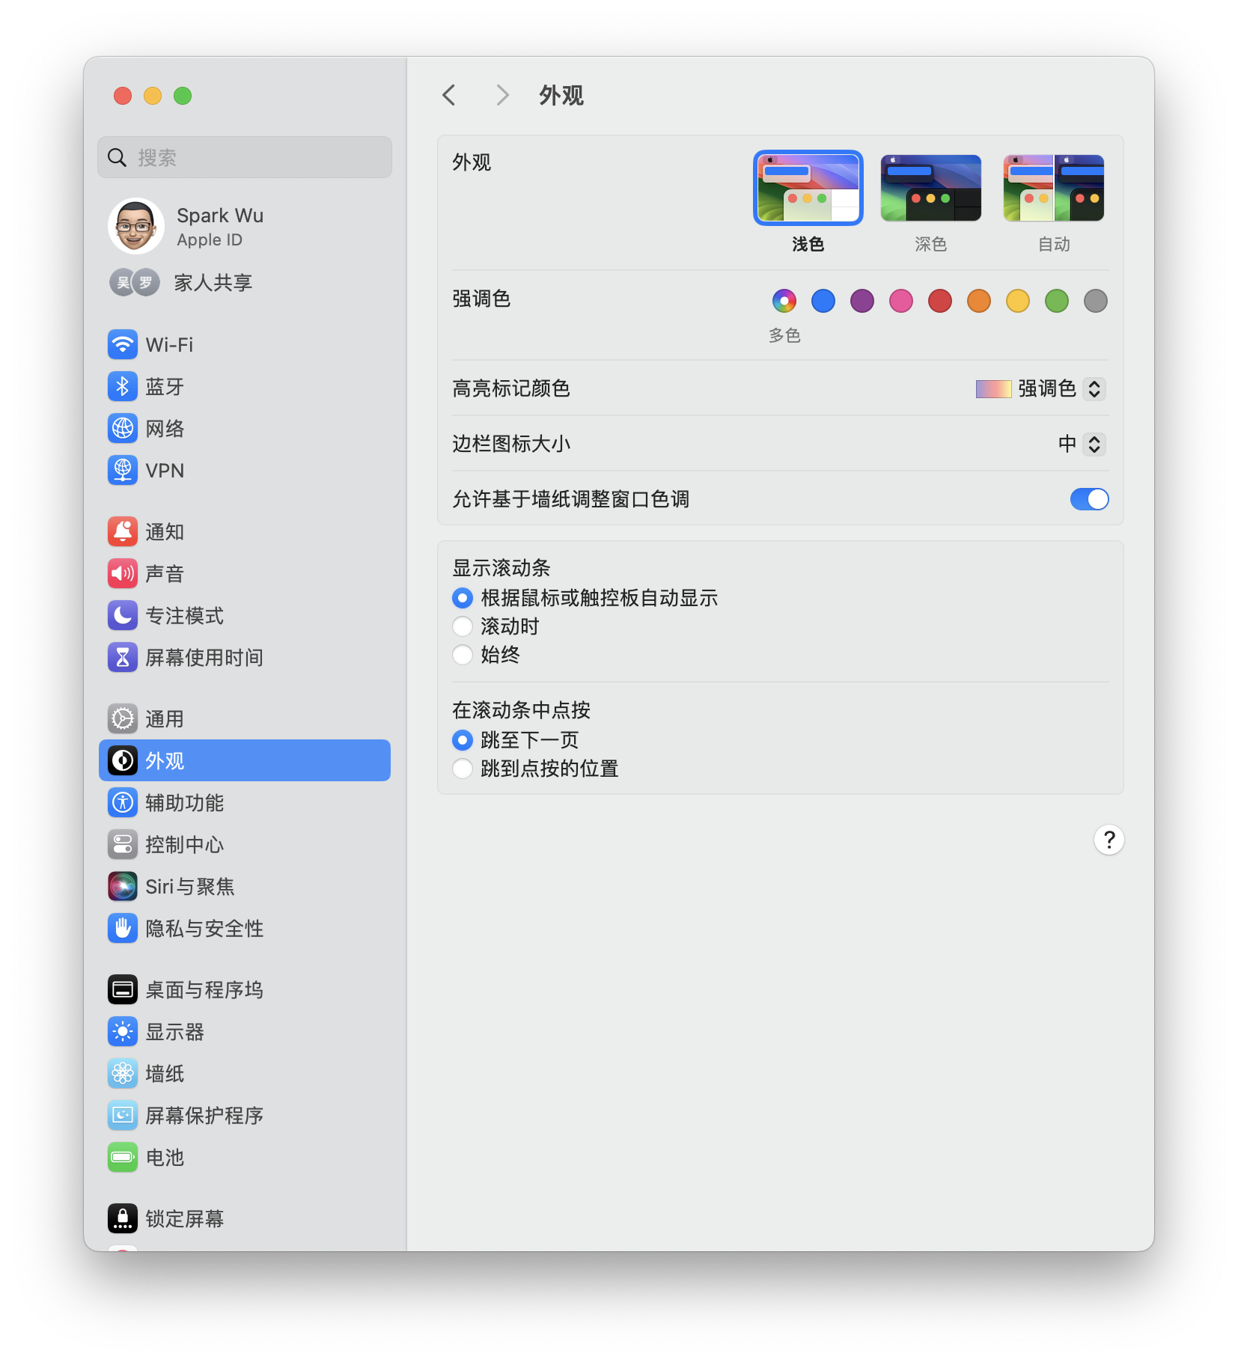Choose the 深色 appearance thumbnail
1238x1362 pixels.
click(x=930, y=188)
